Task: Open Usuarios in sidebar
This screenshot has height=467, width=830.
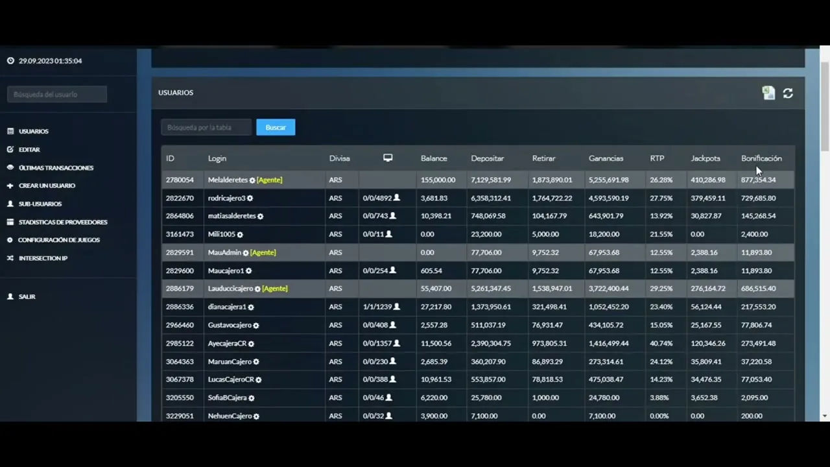Action: [x=34, y=131]
